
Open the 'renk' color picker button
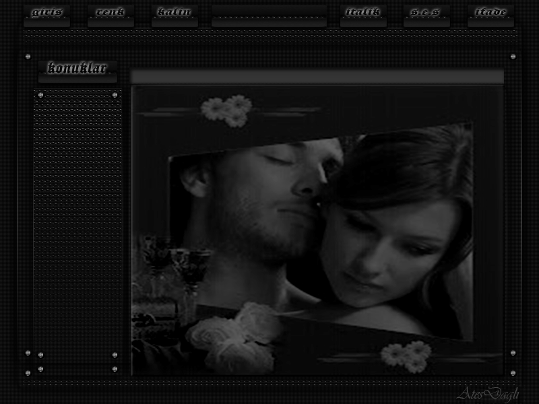pyautogui.click(x=110, y=12)
